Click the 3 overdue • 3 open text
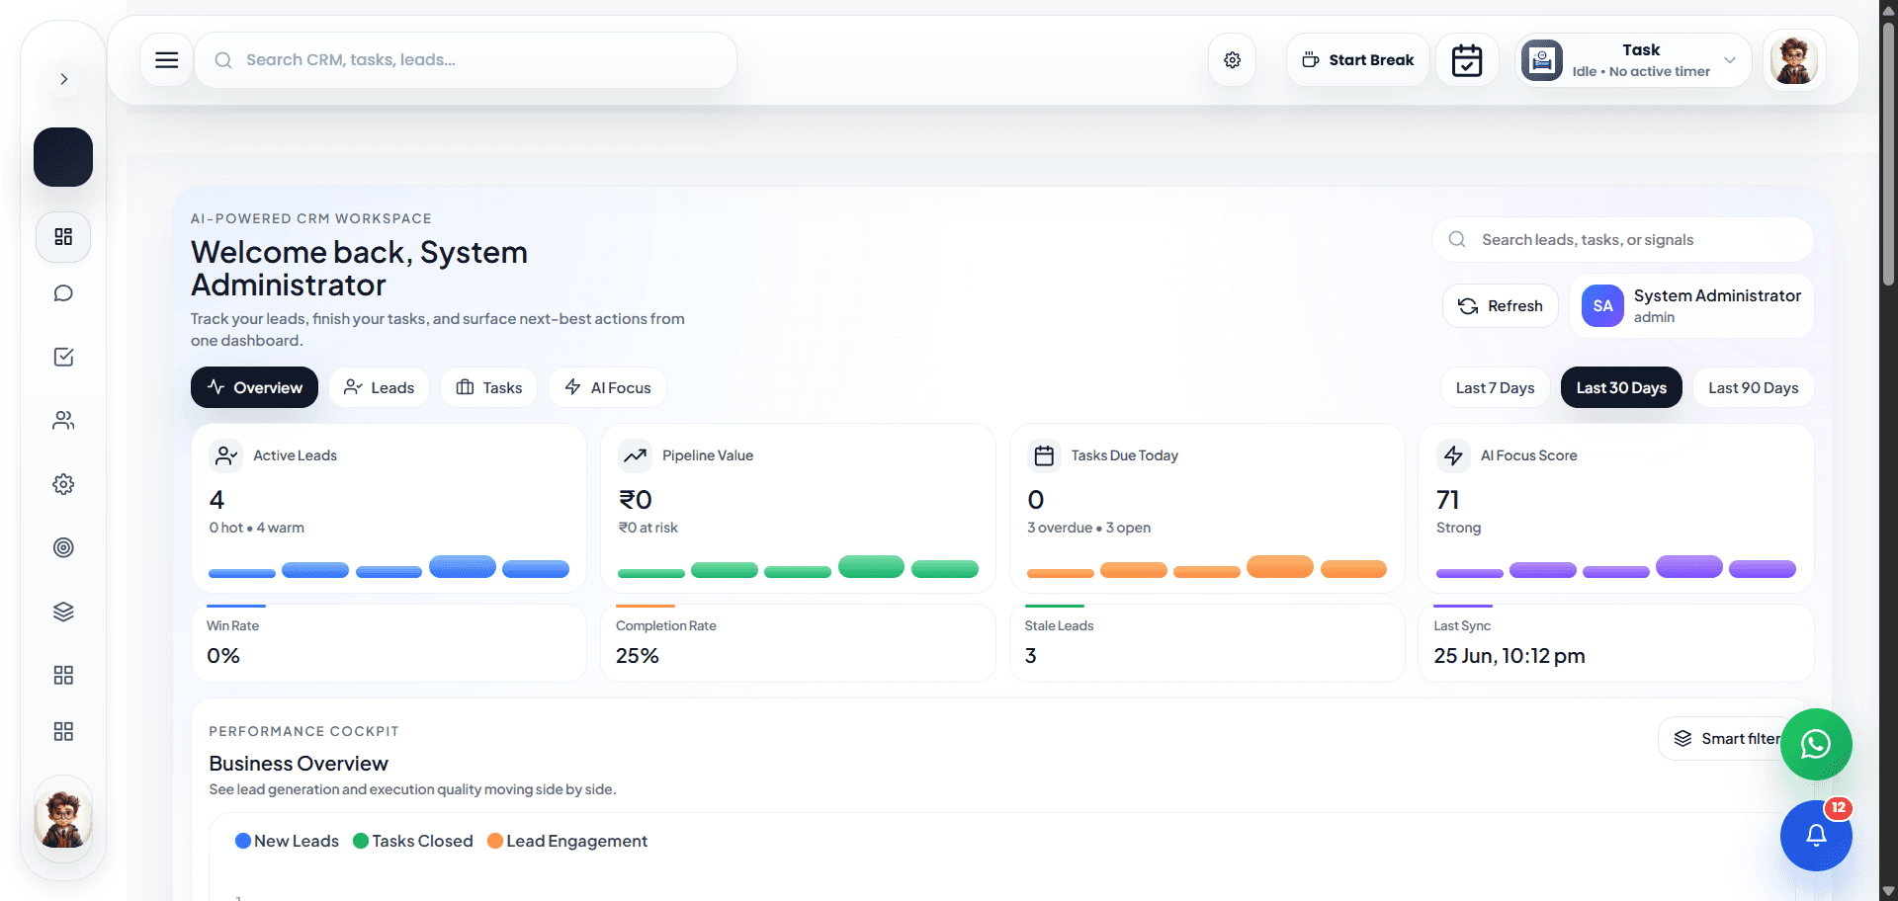The image size is (1898, 901). pos(1088,528)
